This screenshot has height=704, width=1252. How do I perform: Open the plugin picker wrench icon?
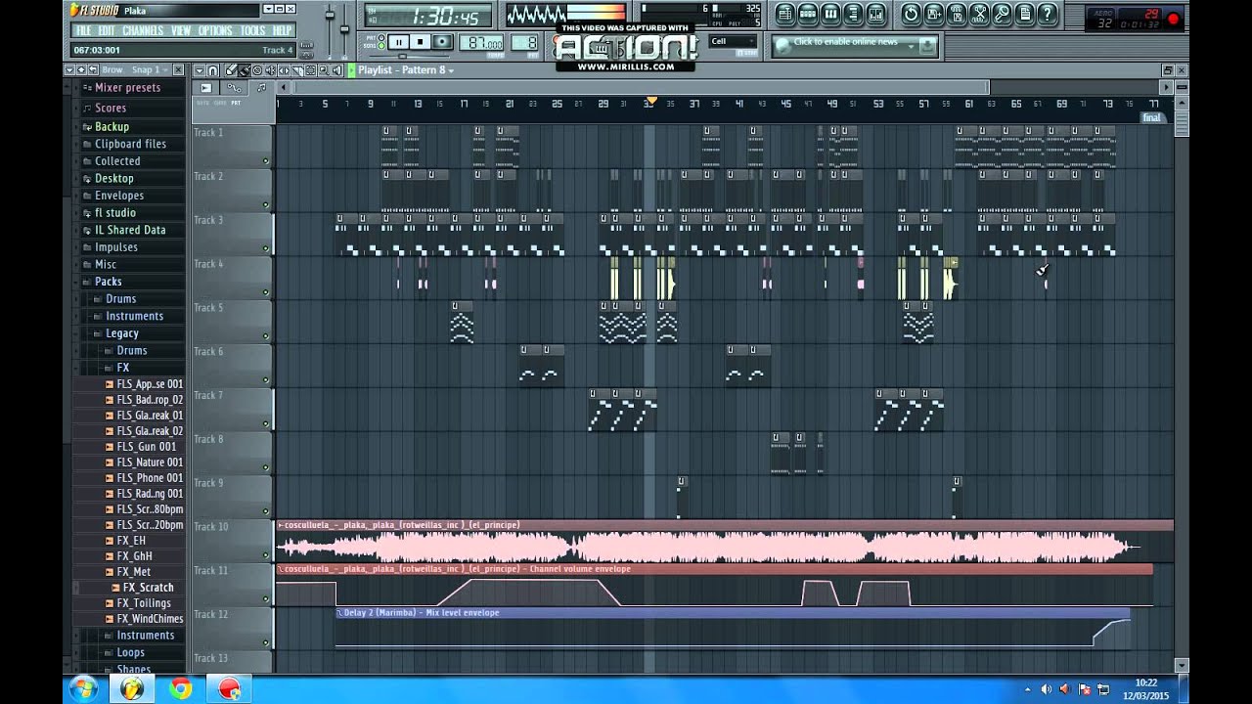click(x=1002, y=14)
